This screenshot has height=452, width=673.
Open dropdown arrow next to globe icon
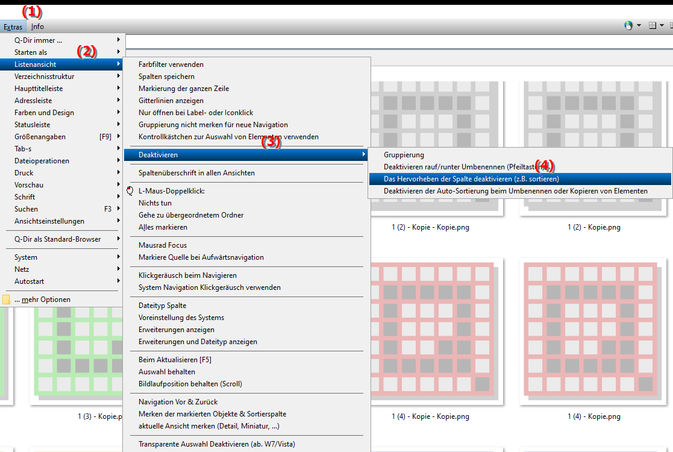click(x=638, y=25)
